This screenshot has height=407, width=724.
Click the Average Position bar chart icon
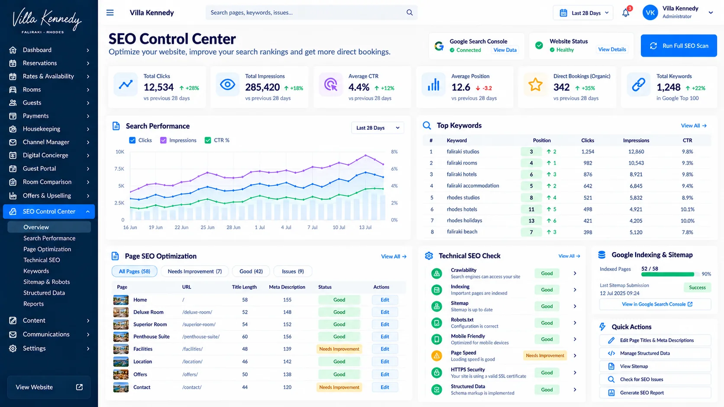click(433, 84)
